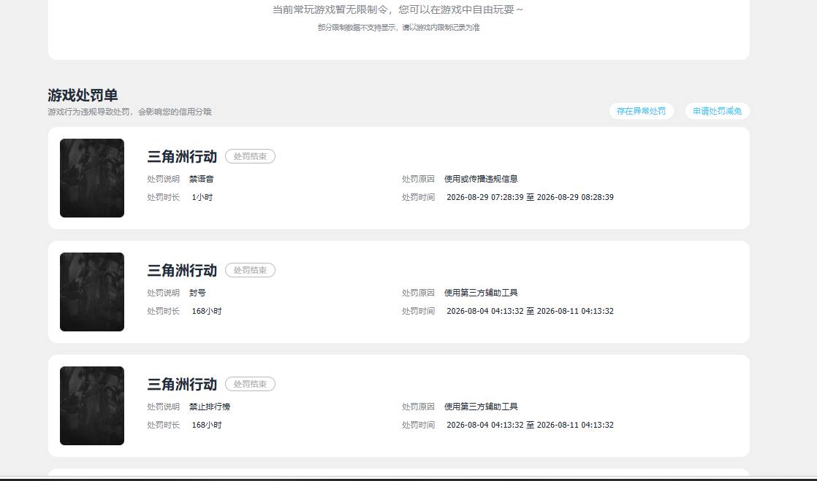Click penalty time range on the 禁止排行榜 card

(x=530, y=426)
